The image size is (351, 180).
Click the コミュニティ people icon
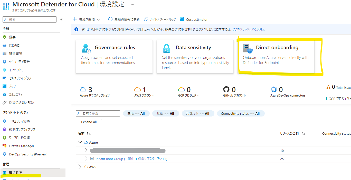pyautogui.click(x=4, y=94)
